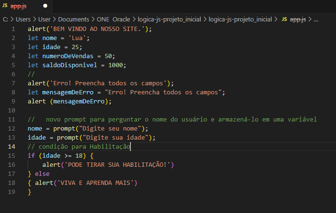Click the opening brace on line 15
This screenshot has width=336, height=213.
[92, 156]
